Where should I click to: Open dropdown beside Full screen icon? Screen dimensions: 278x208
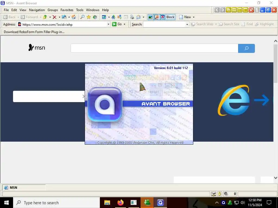point(109,17)
